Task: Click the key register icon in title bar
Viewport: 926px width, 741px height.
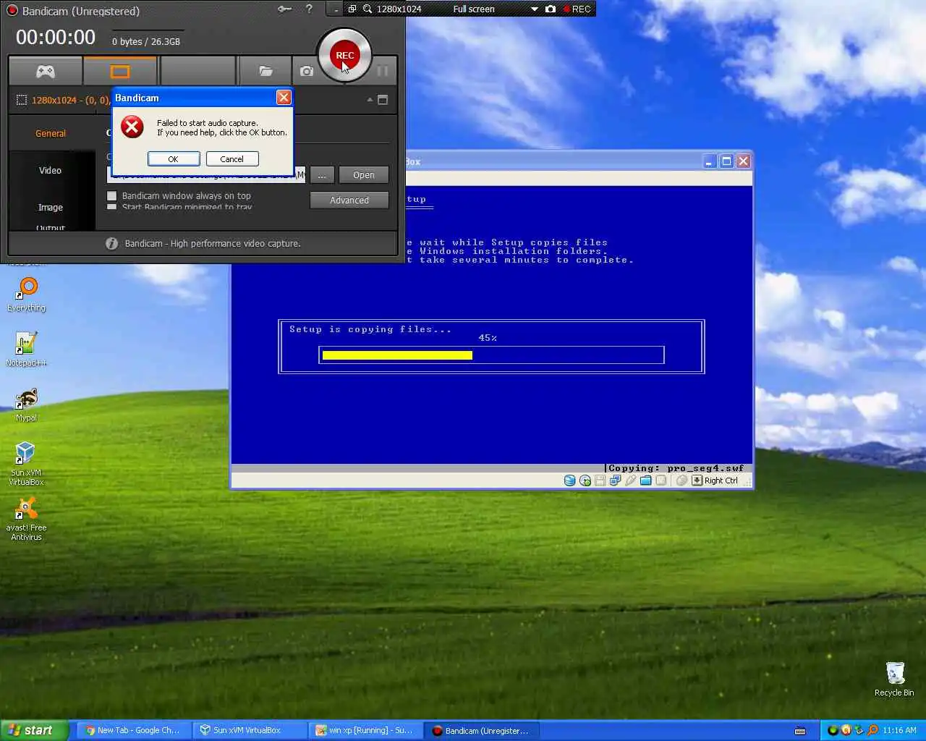Action: click(x=284, y=9)
